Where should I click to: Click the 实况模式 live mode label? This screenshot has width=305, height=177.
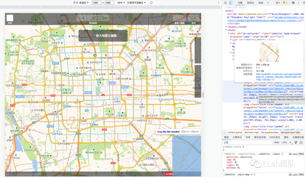(170, 174)
